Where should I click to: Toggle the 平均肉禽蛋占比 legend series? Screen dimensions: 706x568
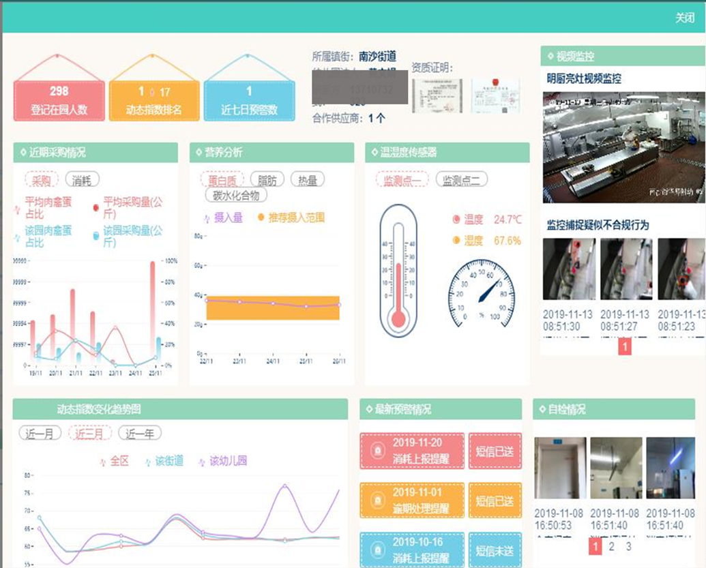tap(44, 207)
